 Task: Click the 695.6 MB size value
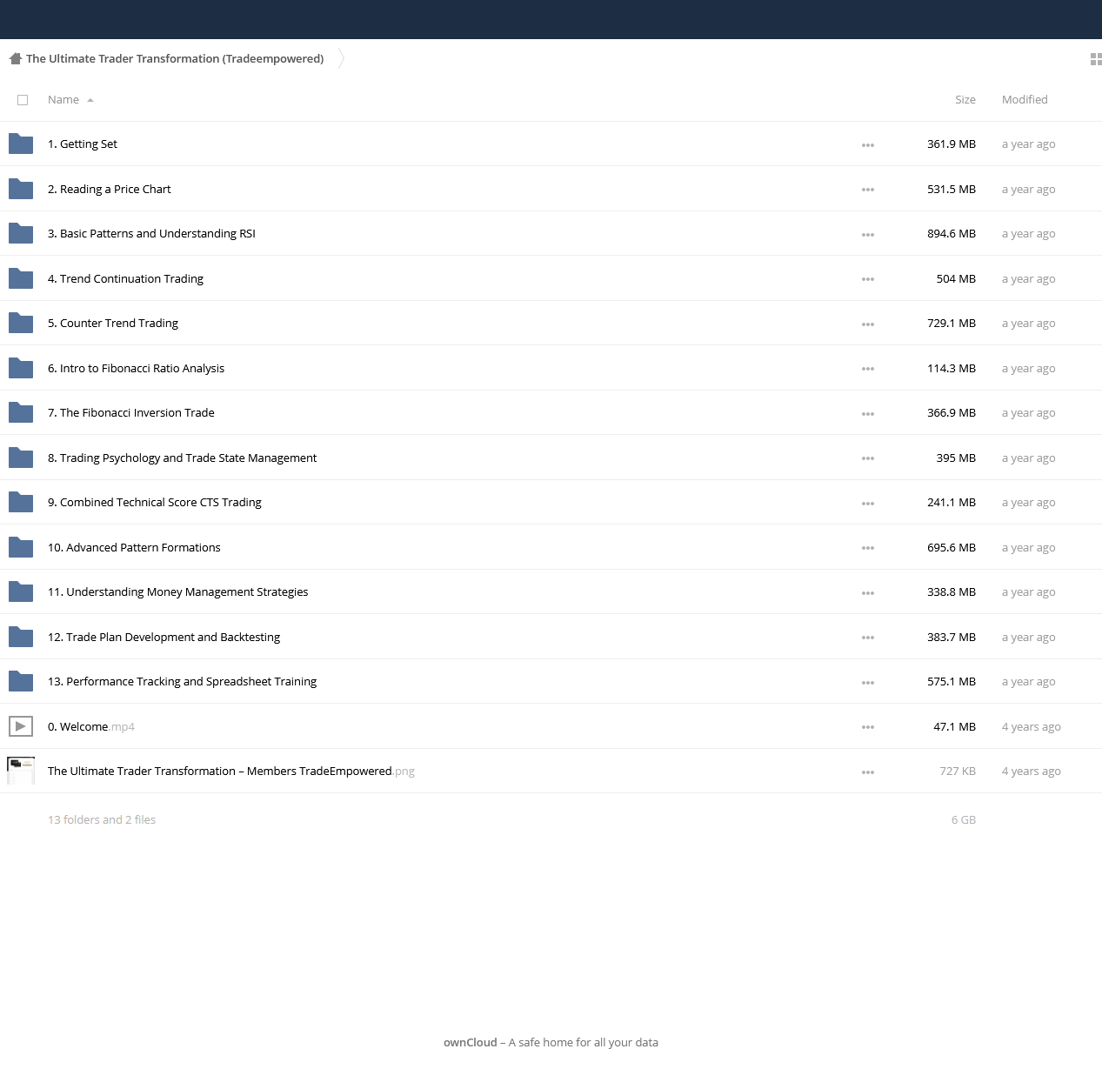952,547
